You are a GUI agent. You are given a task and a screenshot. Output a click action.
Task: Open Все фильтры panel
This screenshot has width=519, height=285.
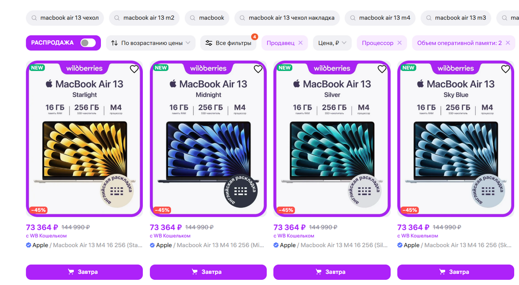228,43
